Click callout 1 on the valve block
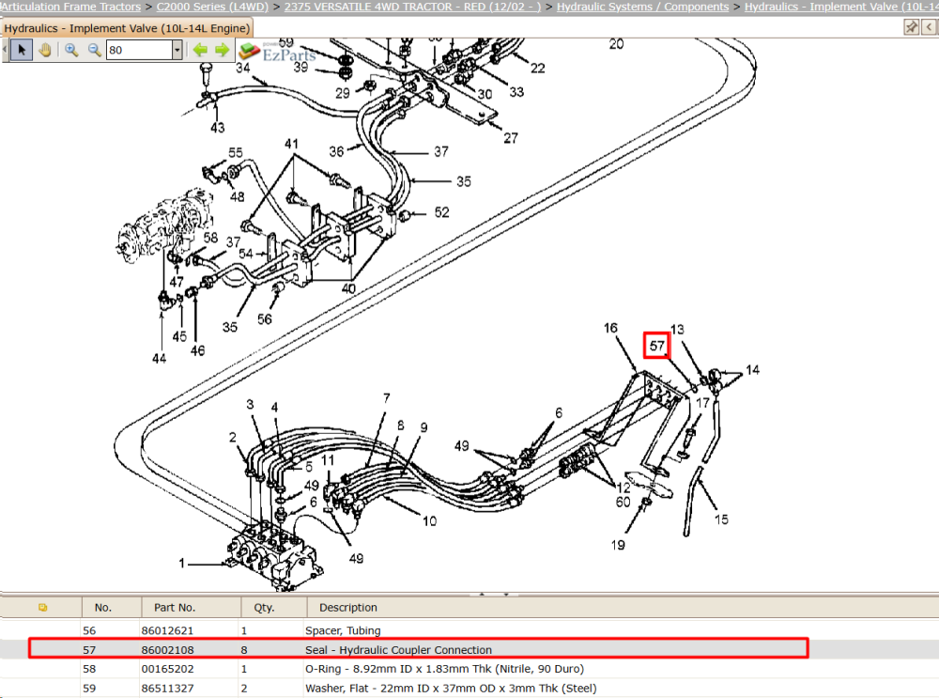 [x=181, y=564]
